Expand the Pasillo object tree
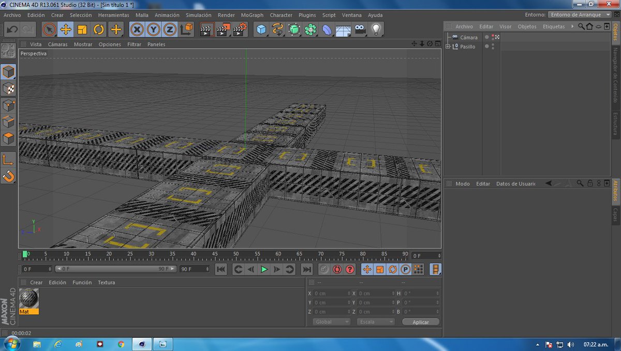 (448, 47)
